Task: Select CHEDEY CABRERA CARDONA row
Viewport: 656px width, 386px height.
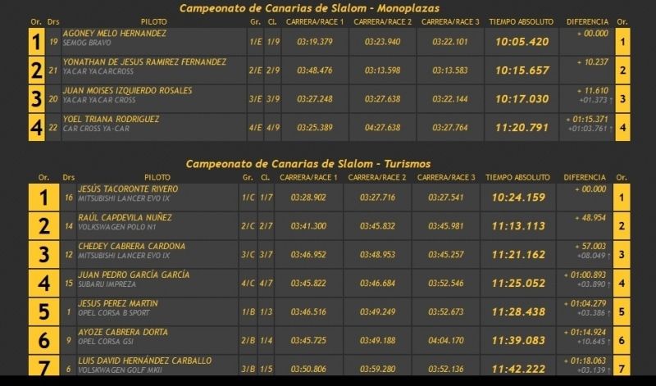Action: coord(330,254)
